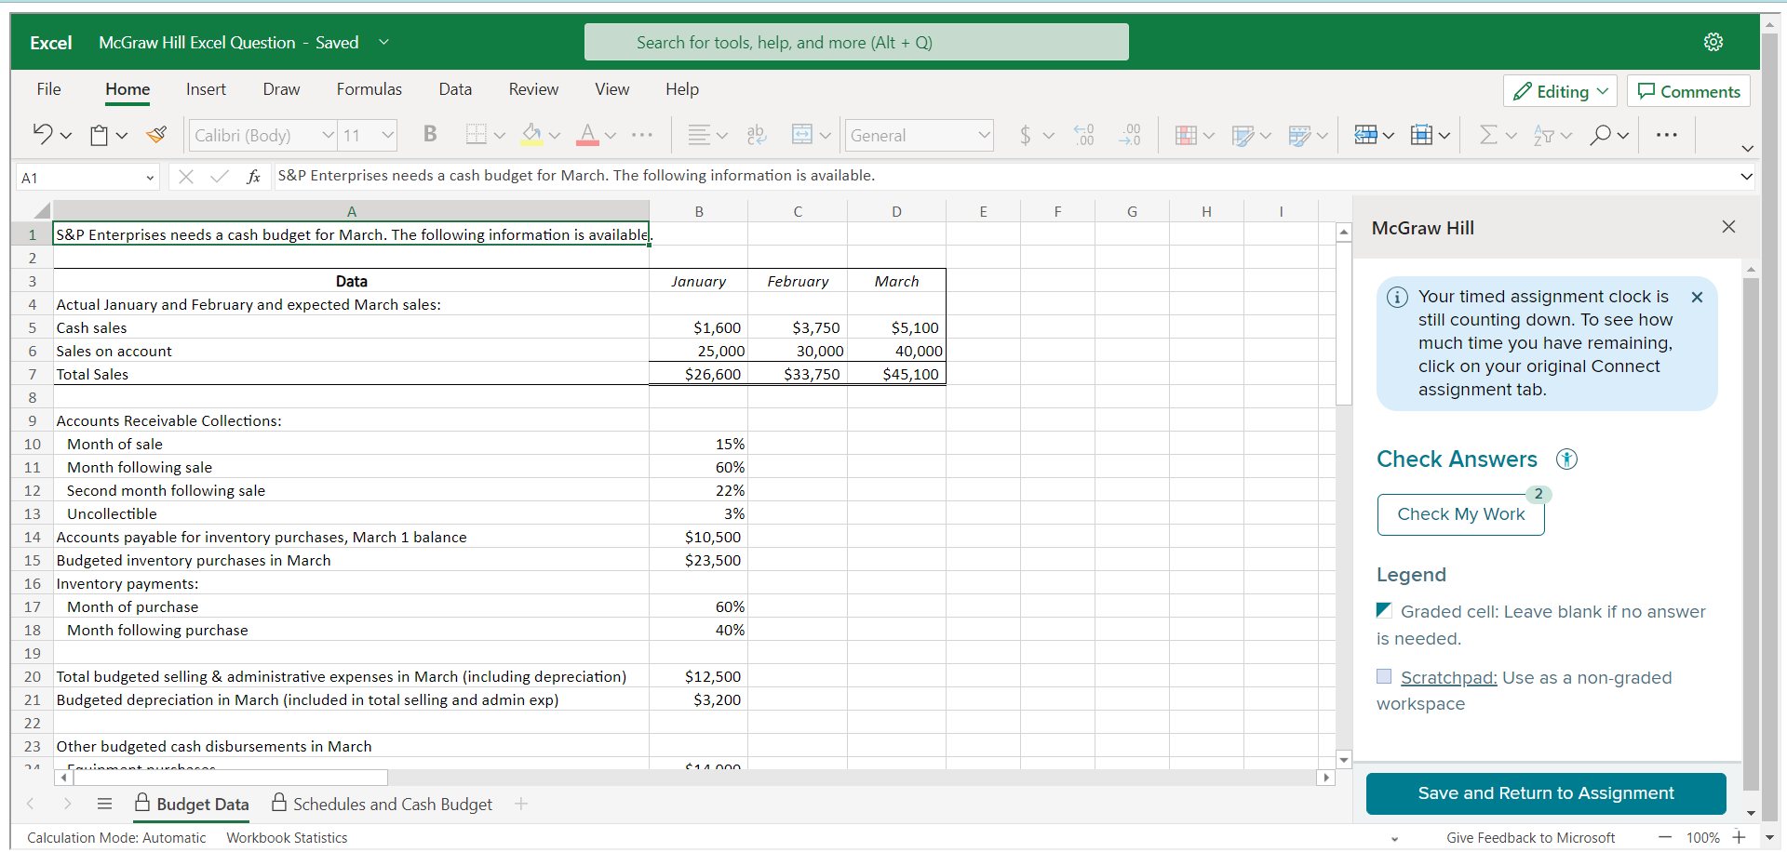Click the Format Painter brush icon
1787x852 pixels.
(156, 135)
